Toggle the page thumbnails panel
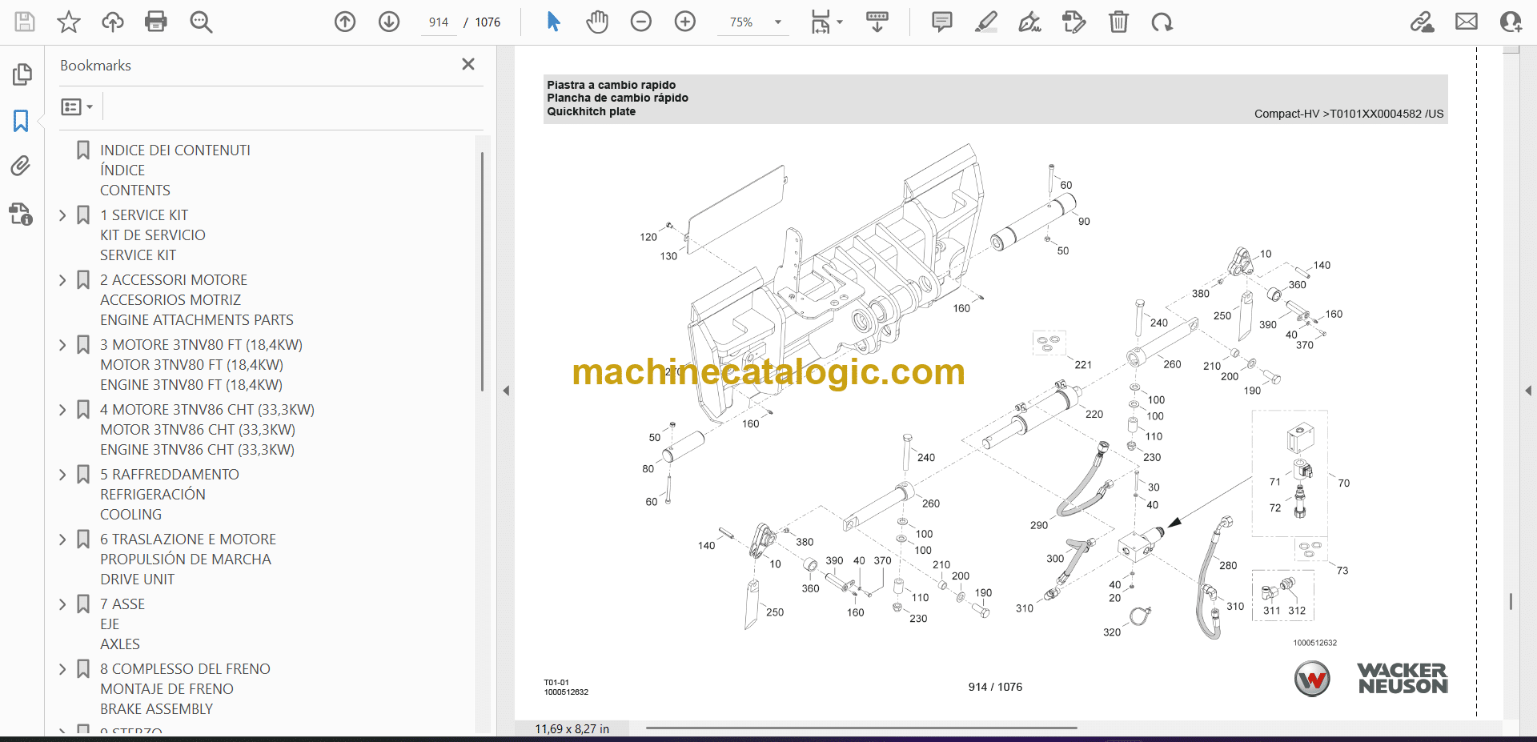This screenshot has width=1537, height=742. click(x=22, y=74)
